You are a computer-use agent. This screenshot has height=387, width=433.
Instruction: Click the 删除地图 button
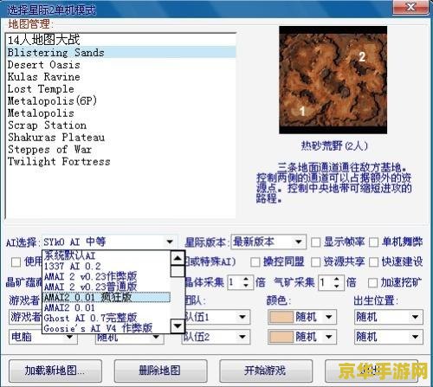click(160, 371)
